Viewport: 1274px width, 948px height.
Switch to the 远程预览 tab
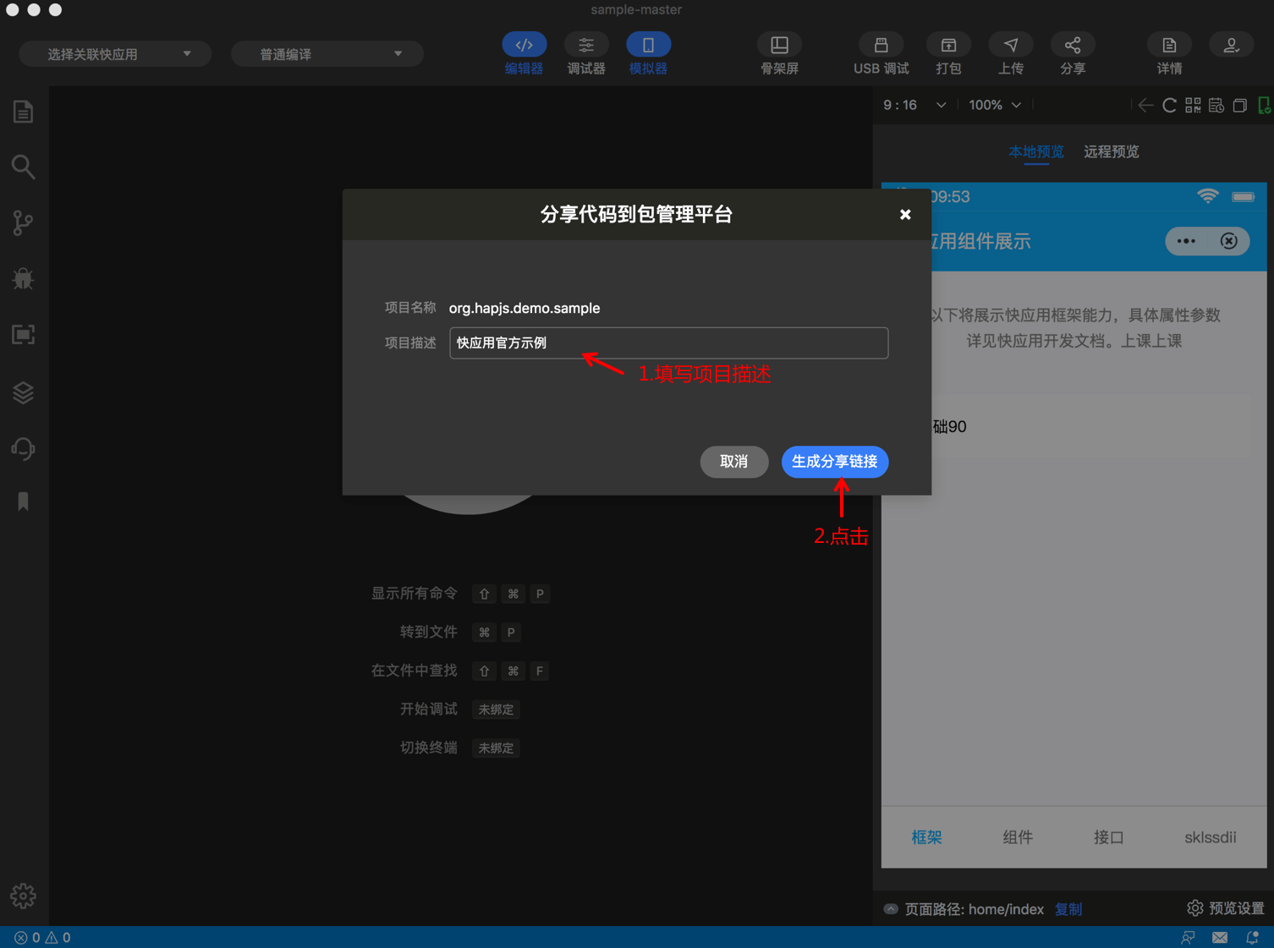pyautogui.click(x=1111, y=152)
